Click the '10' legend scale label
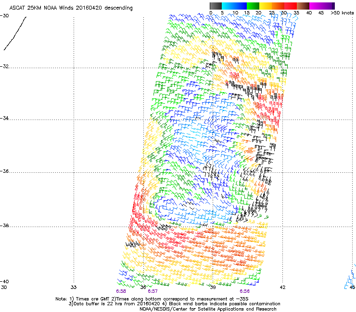356x312 pixels. tap(235, 13)
